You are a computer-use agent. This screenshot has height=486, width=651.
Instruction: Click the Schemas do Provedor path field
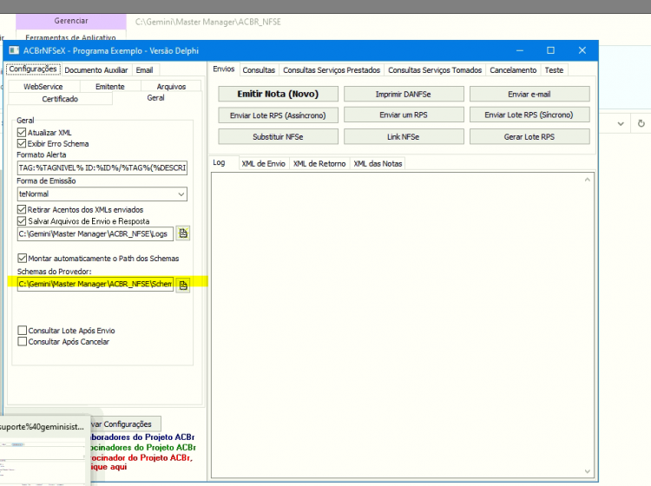point(95,284)
